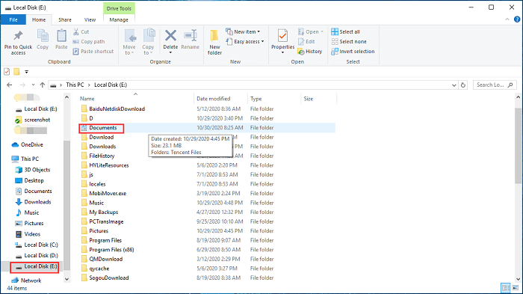The image size is (523, 294).
Task: Expand the Open button dropdown
Action: point(322,31)
